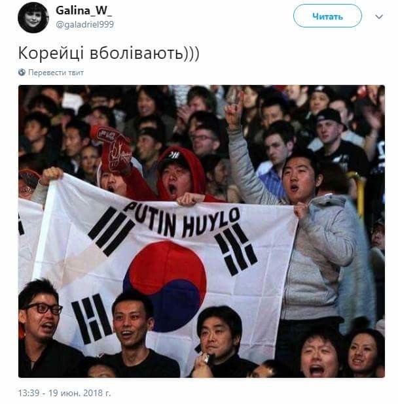Expand the tweet options chevron

point(379,17)
